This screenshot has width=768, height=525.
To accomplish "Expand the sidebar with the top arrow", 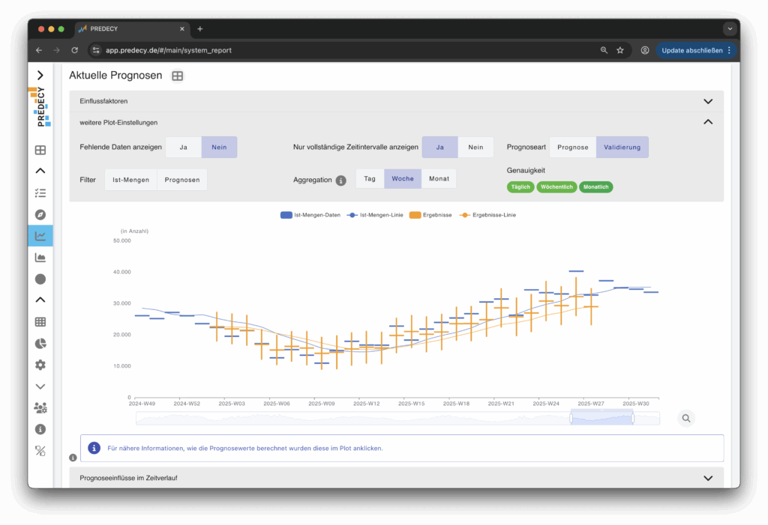I will tap(40, 75).
